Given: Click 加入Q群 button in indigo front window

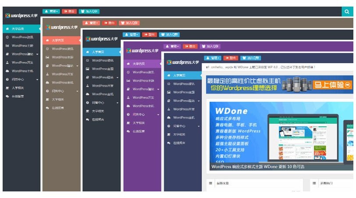Looking at the screenshot, I should (x=251, y=58).
